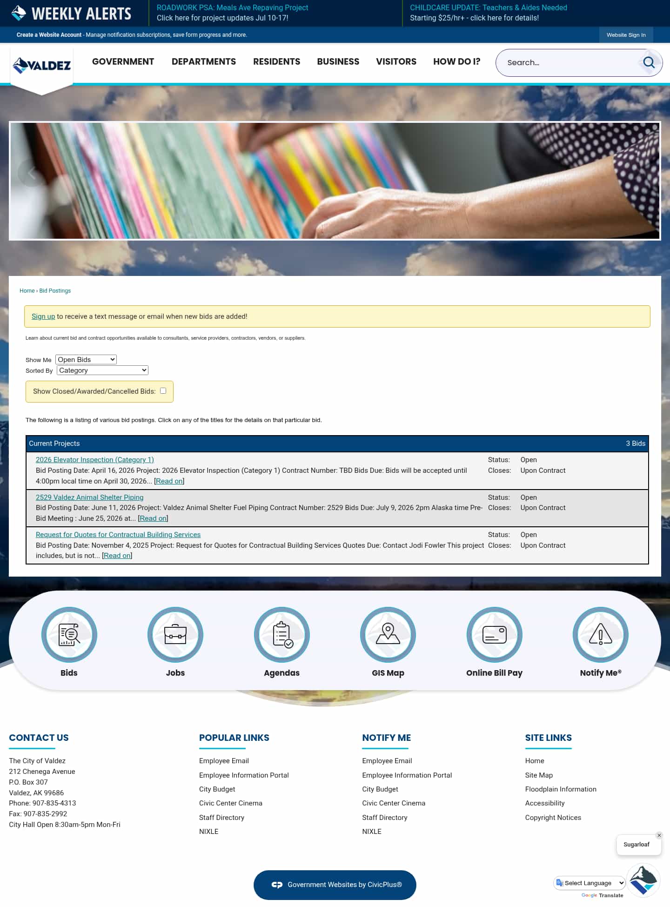The width and height of the screenshot is (670, 907).
Task: Open NIXLE under Notify Me column
Action: (372, 832)
